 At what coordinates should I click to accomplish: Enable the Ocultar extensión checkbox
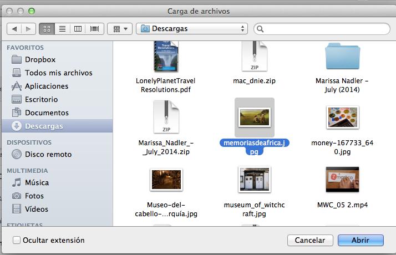tap(17, 241)
